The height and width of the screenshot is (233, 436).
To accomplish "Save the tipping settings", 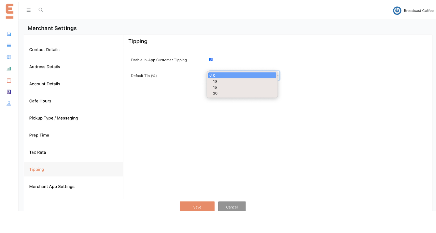I will coord(197,207).
